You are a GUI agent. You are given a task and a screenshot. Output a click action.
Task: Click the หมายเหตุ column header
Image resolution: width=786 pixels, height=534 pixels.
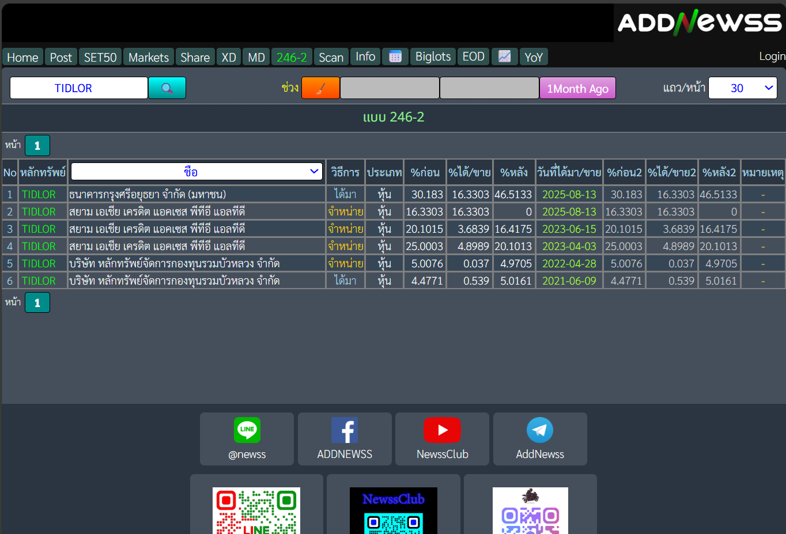pyautogui.click(x=763, y=172)
